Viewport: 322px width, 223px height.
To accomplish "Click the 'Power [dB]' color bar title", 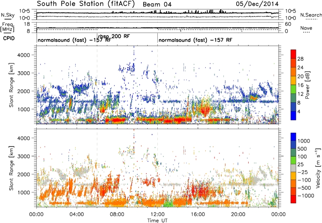I will point(308,85).
